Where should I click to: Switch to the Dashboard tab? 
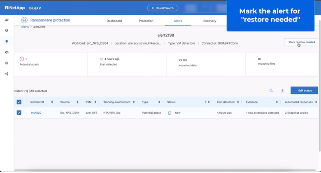(114, 21)
